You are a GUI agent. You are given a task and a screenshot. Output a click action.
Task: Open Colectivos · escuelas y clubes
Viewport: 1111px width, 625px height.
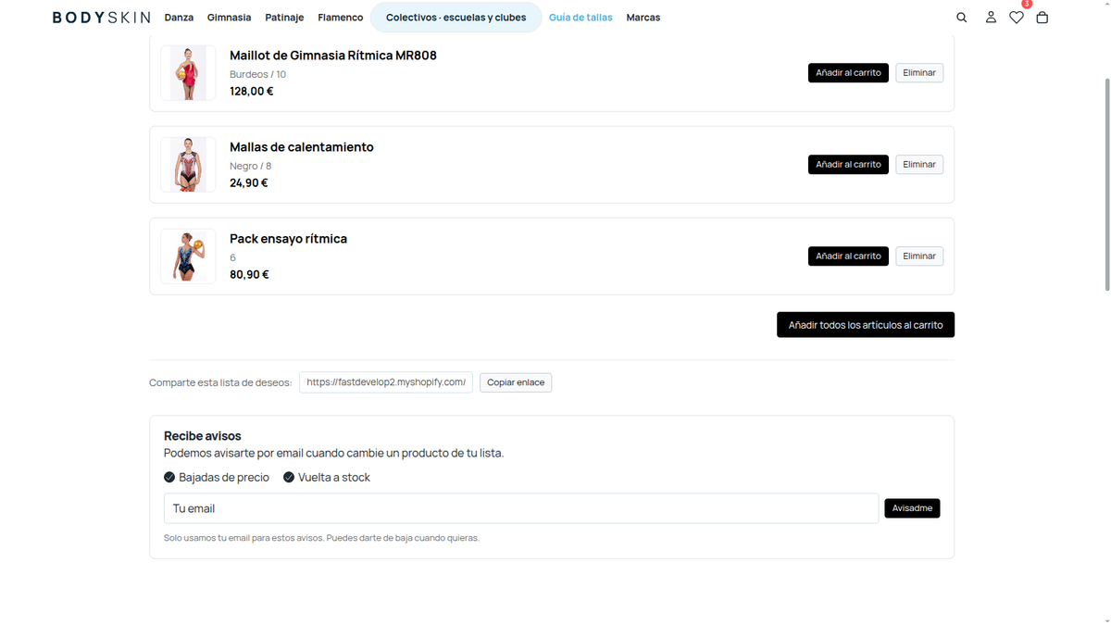coord(456,18)
